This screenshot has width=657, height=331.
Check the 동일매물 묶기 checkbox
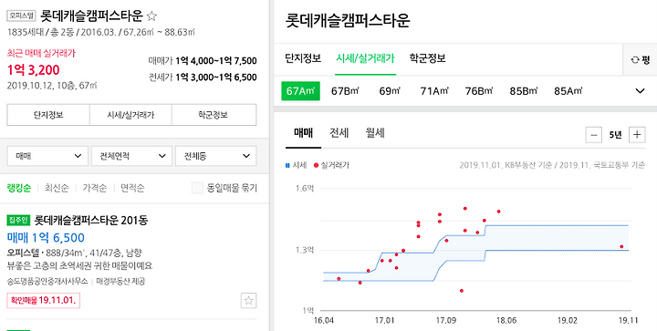197,188
